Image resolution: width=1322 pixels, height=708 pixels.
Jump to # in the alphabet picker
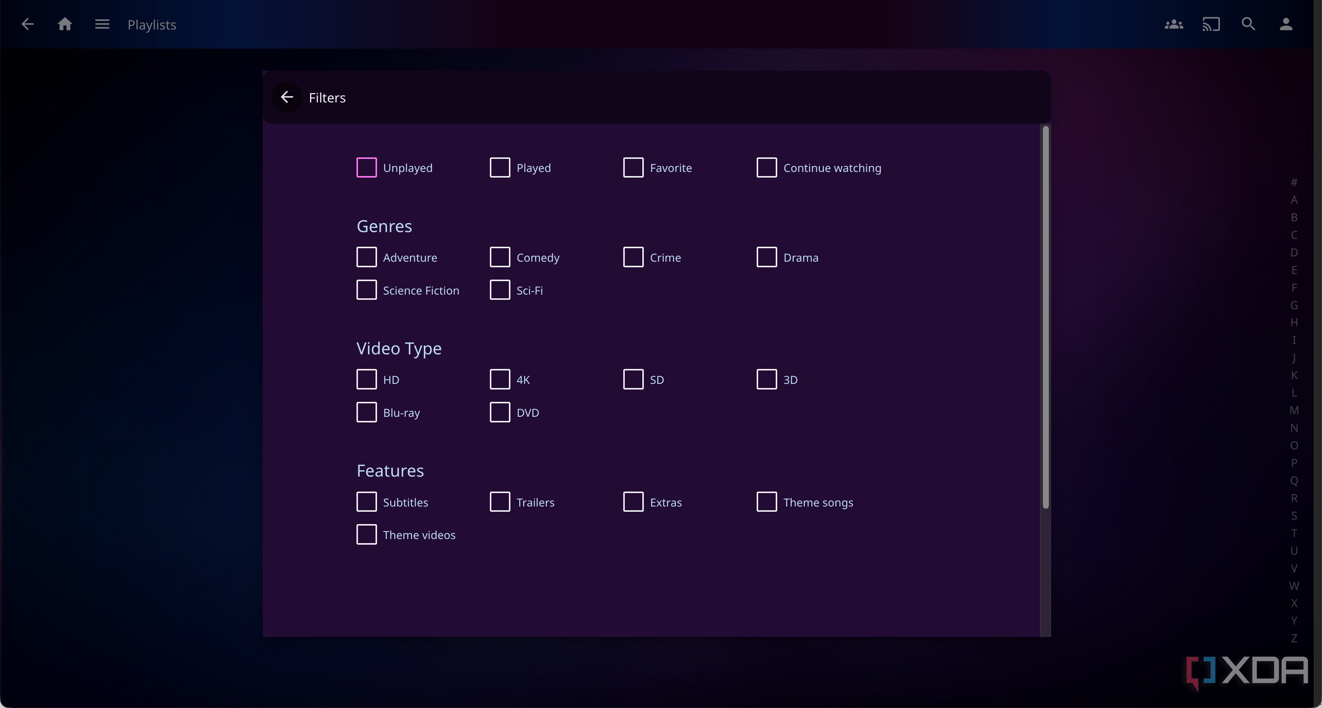(1294, 182)
